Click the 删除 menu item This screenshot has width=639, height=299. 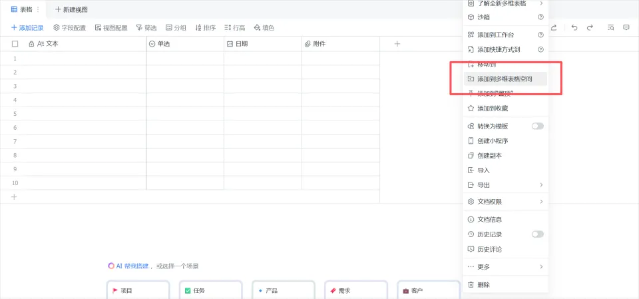click(x=505, y=285)
